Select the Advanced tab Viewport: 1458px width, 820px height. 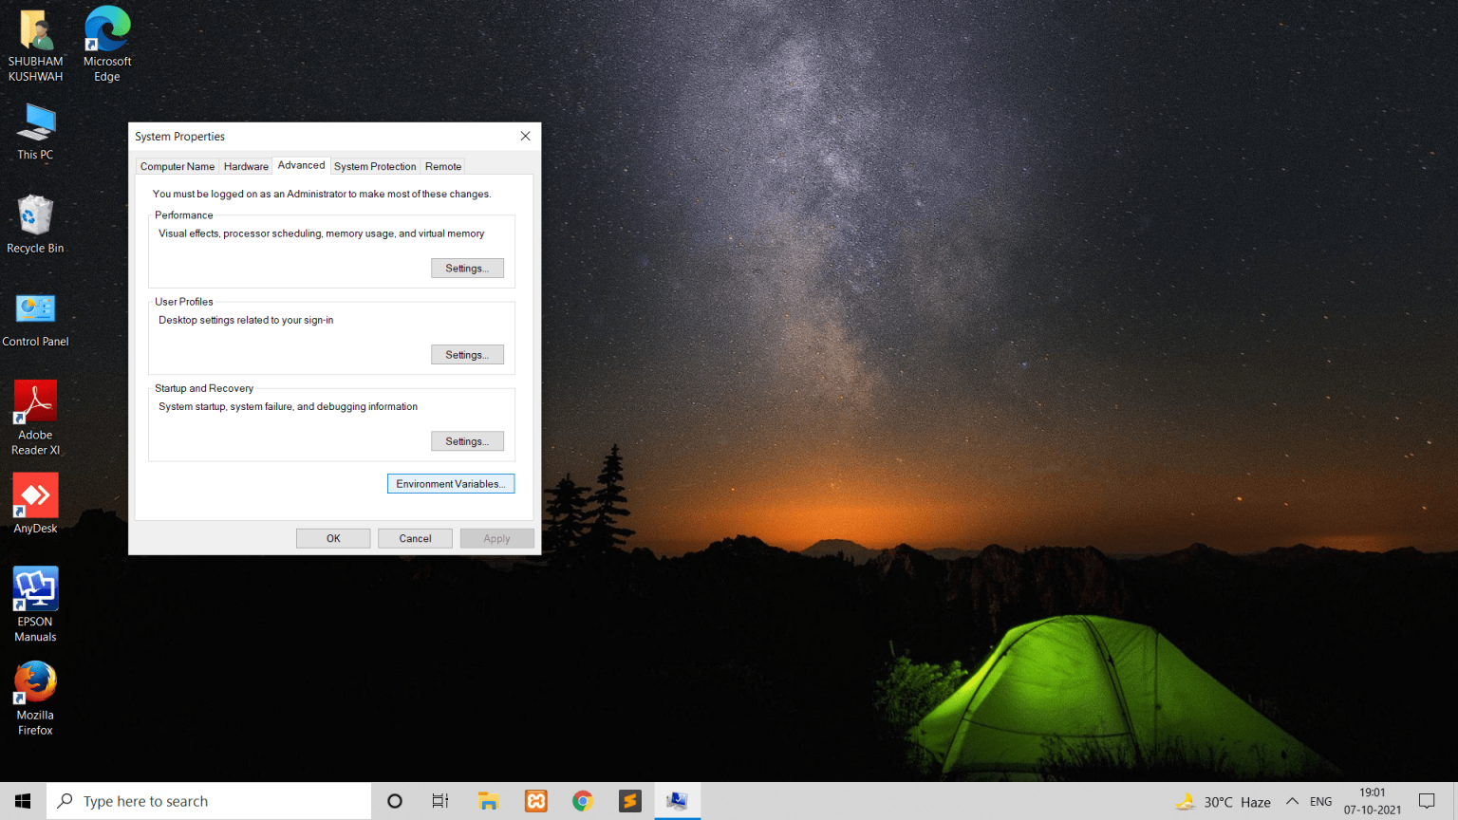point(301,165)
